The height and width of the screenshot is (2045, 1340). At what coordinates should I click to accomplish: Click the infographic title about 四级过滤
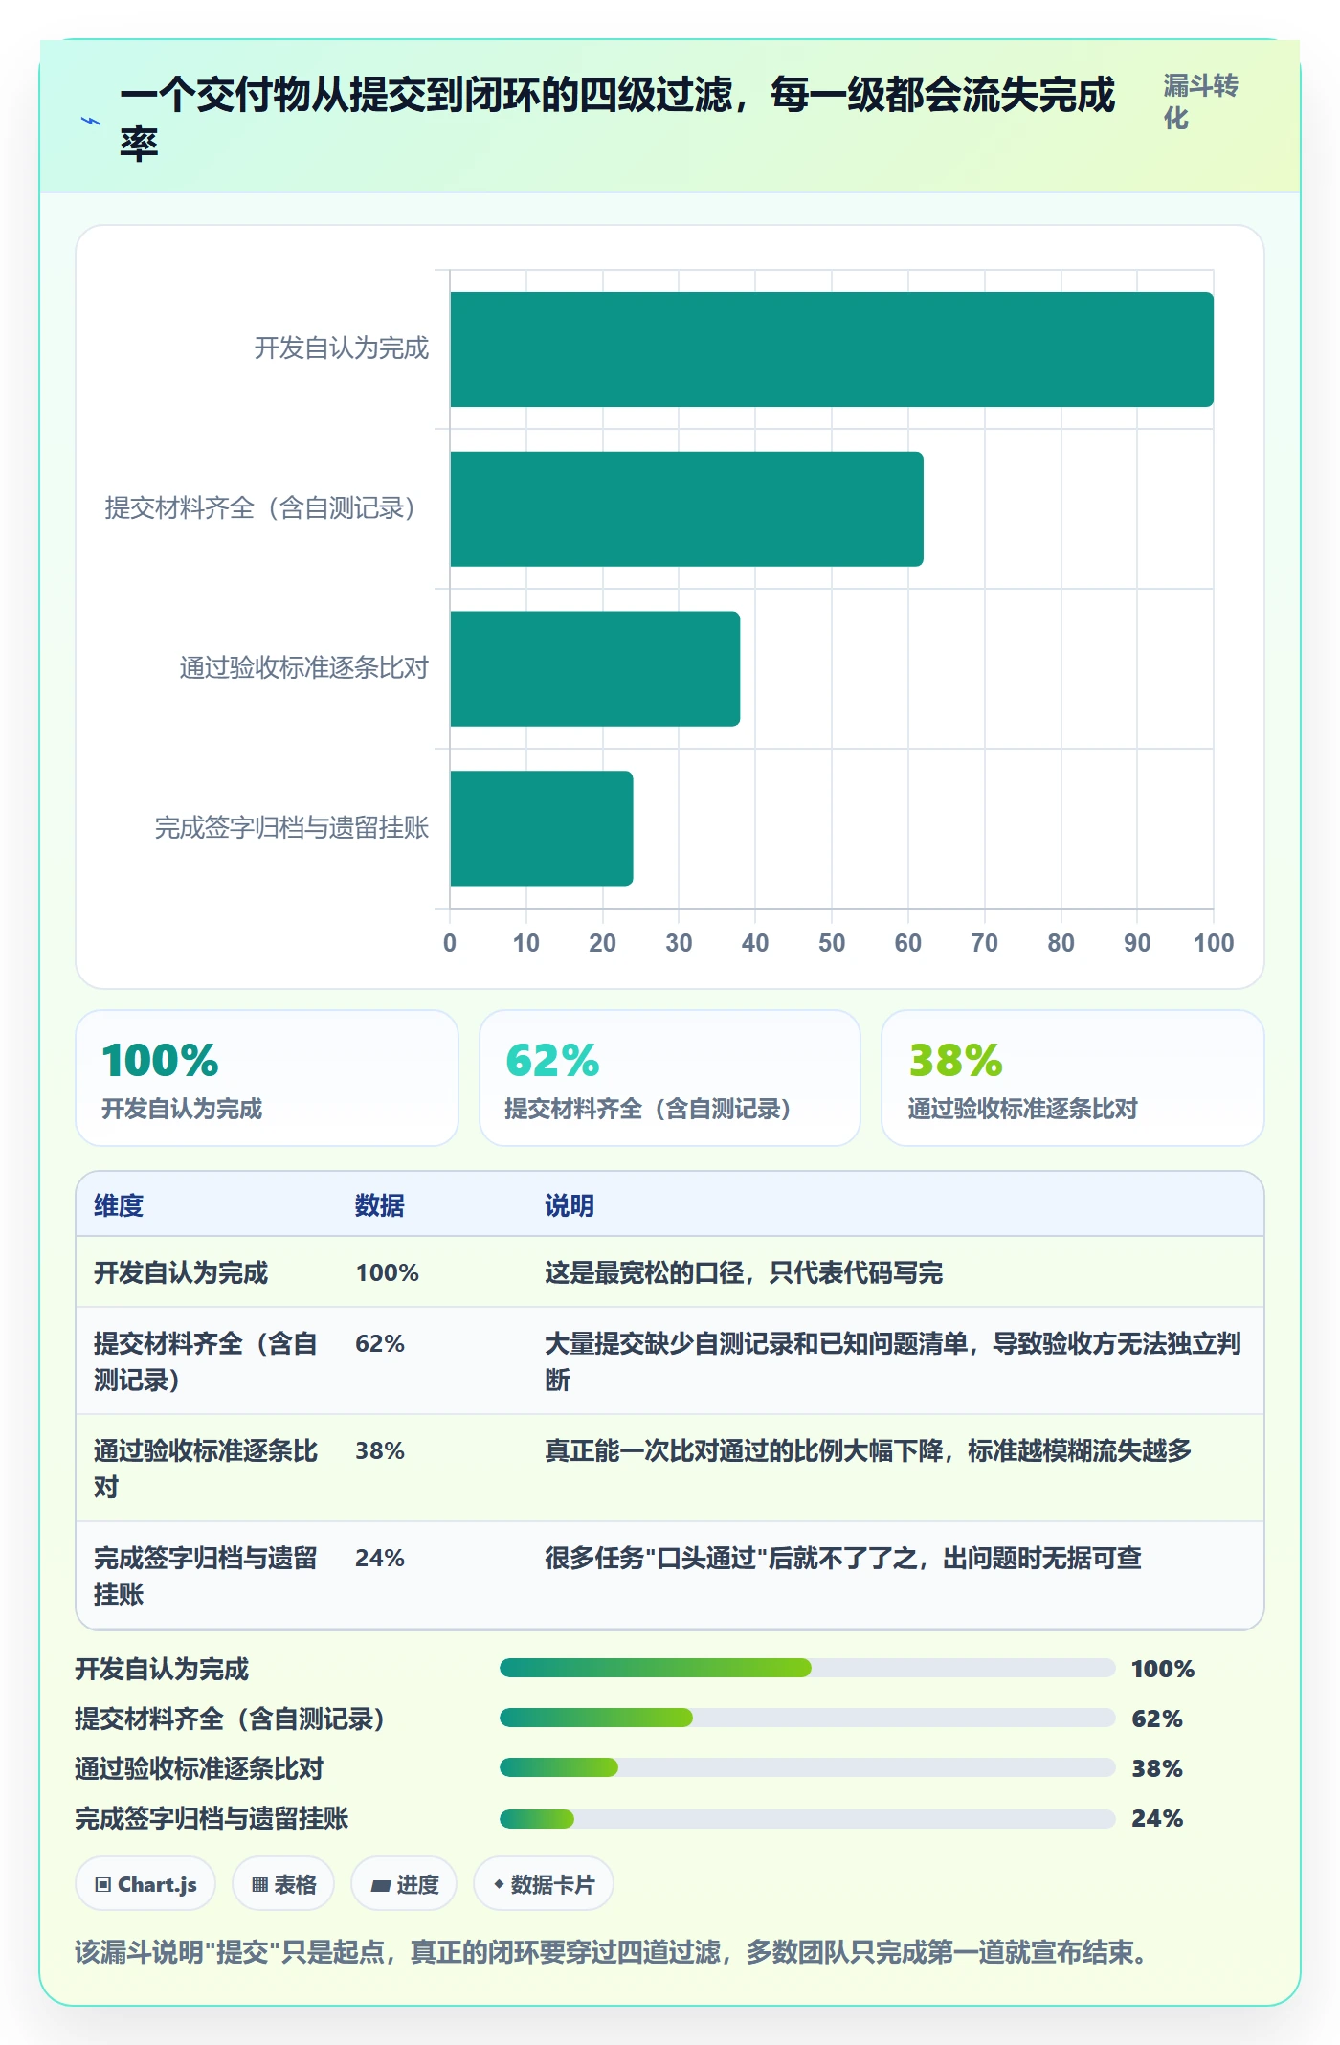[x=617, y=119]
